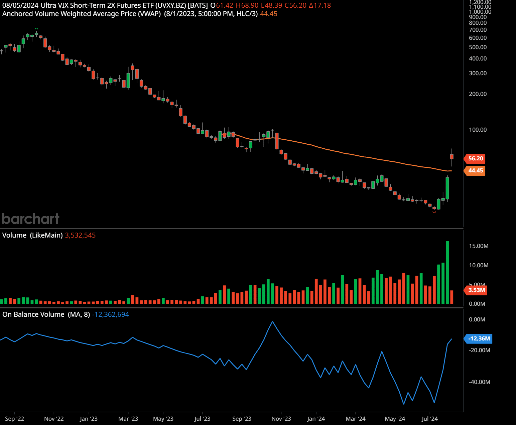Click the low price value L48.39
The image size is (516, 425).
[x=271, y=5]
